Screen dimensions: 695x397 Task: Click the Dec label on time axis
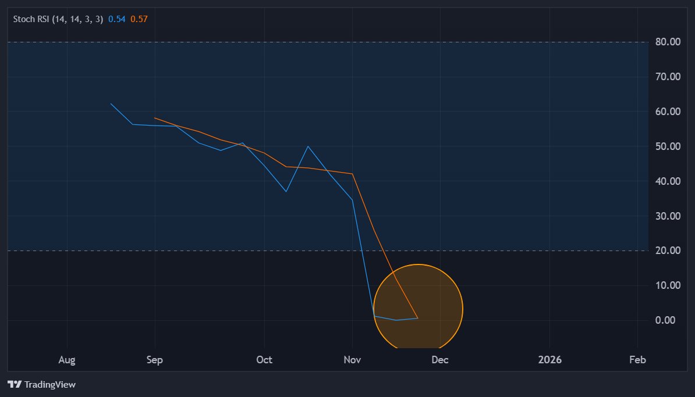coord(440,360)
